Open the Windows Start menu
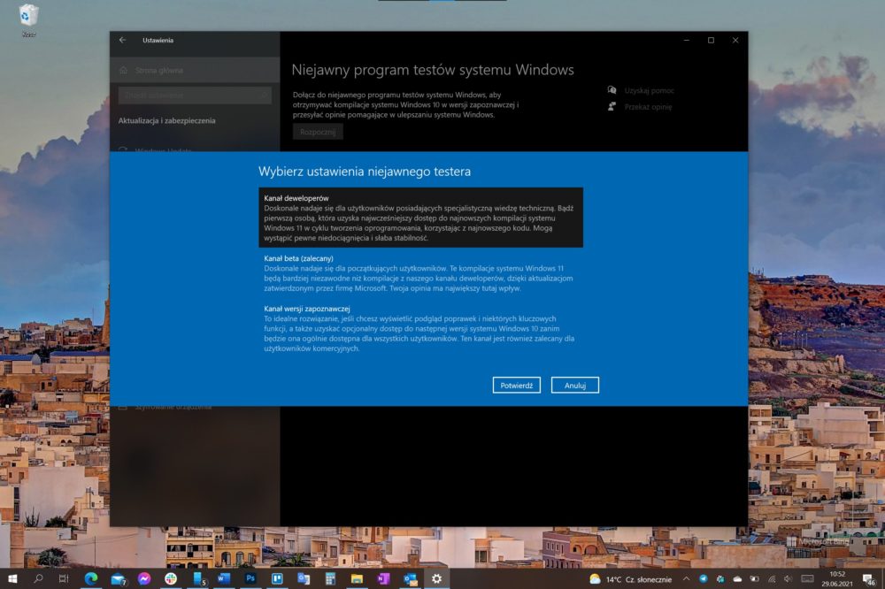The height and width of the screenshot is (589, 885). click(x=12, y=578)
